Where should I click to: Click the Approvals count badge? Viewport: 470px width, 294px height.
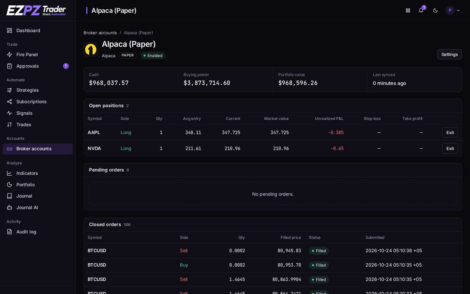click(x=66, y=66)
